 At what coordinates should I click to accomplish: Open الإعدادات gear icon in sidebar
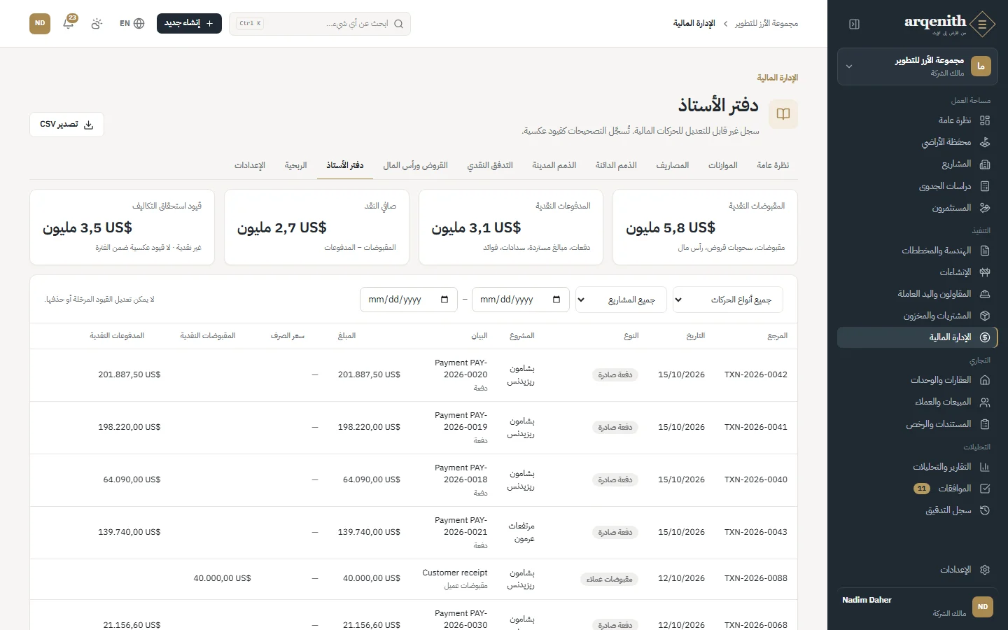(985, 570)
